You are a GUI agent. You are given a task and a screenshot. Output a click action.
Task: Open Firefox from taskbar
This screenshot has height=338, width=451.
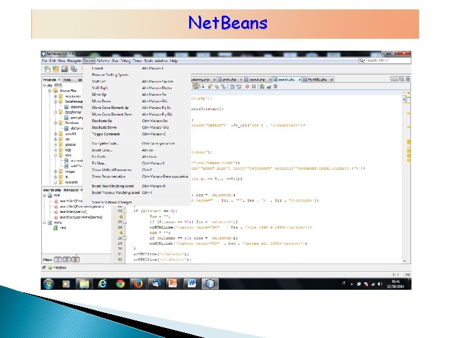[138, 284]
